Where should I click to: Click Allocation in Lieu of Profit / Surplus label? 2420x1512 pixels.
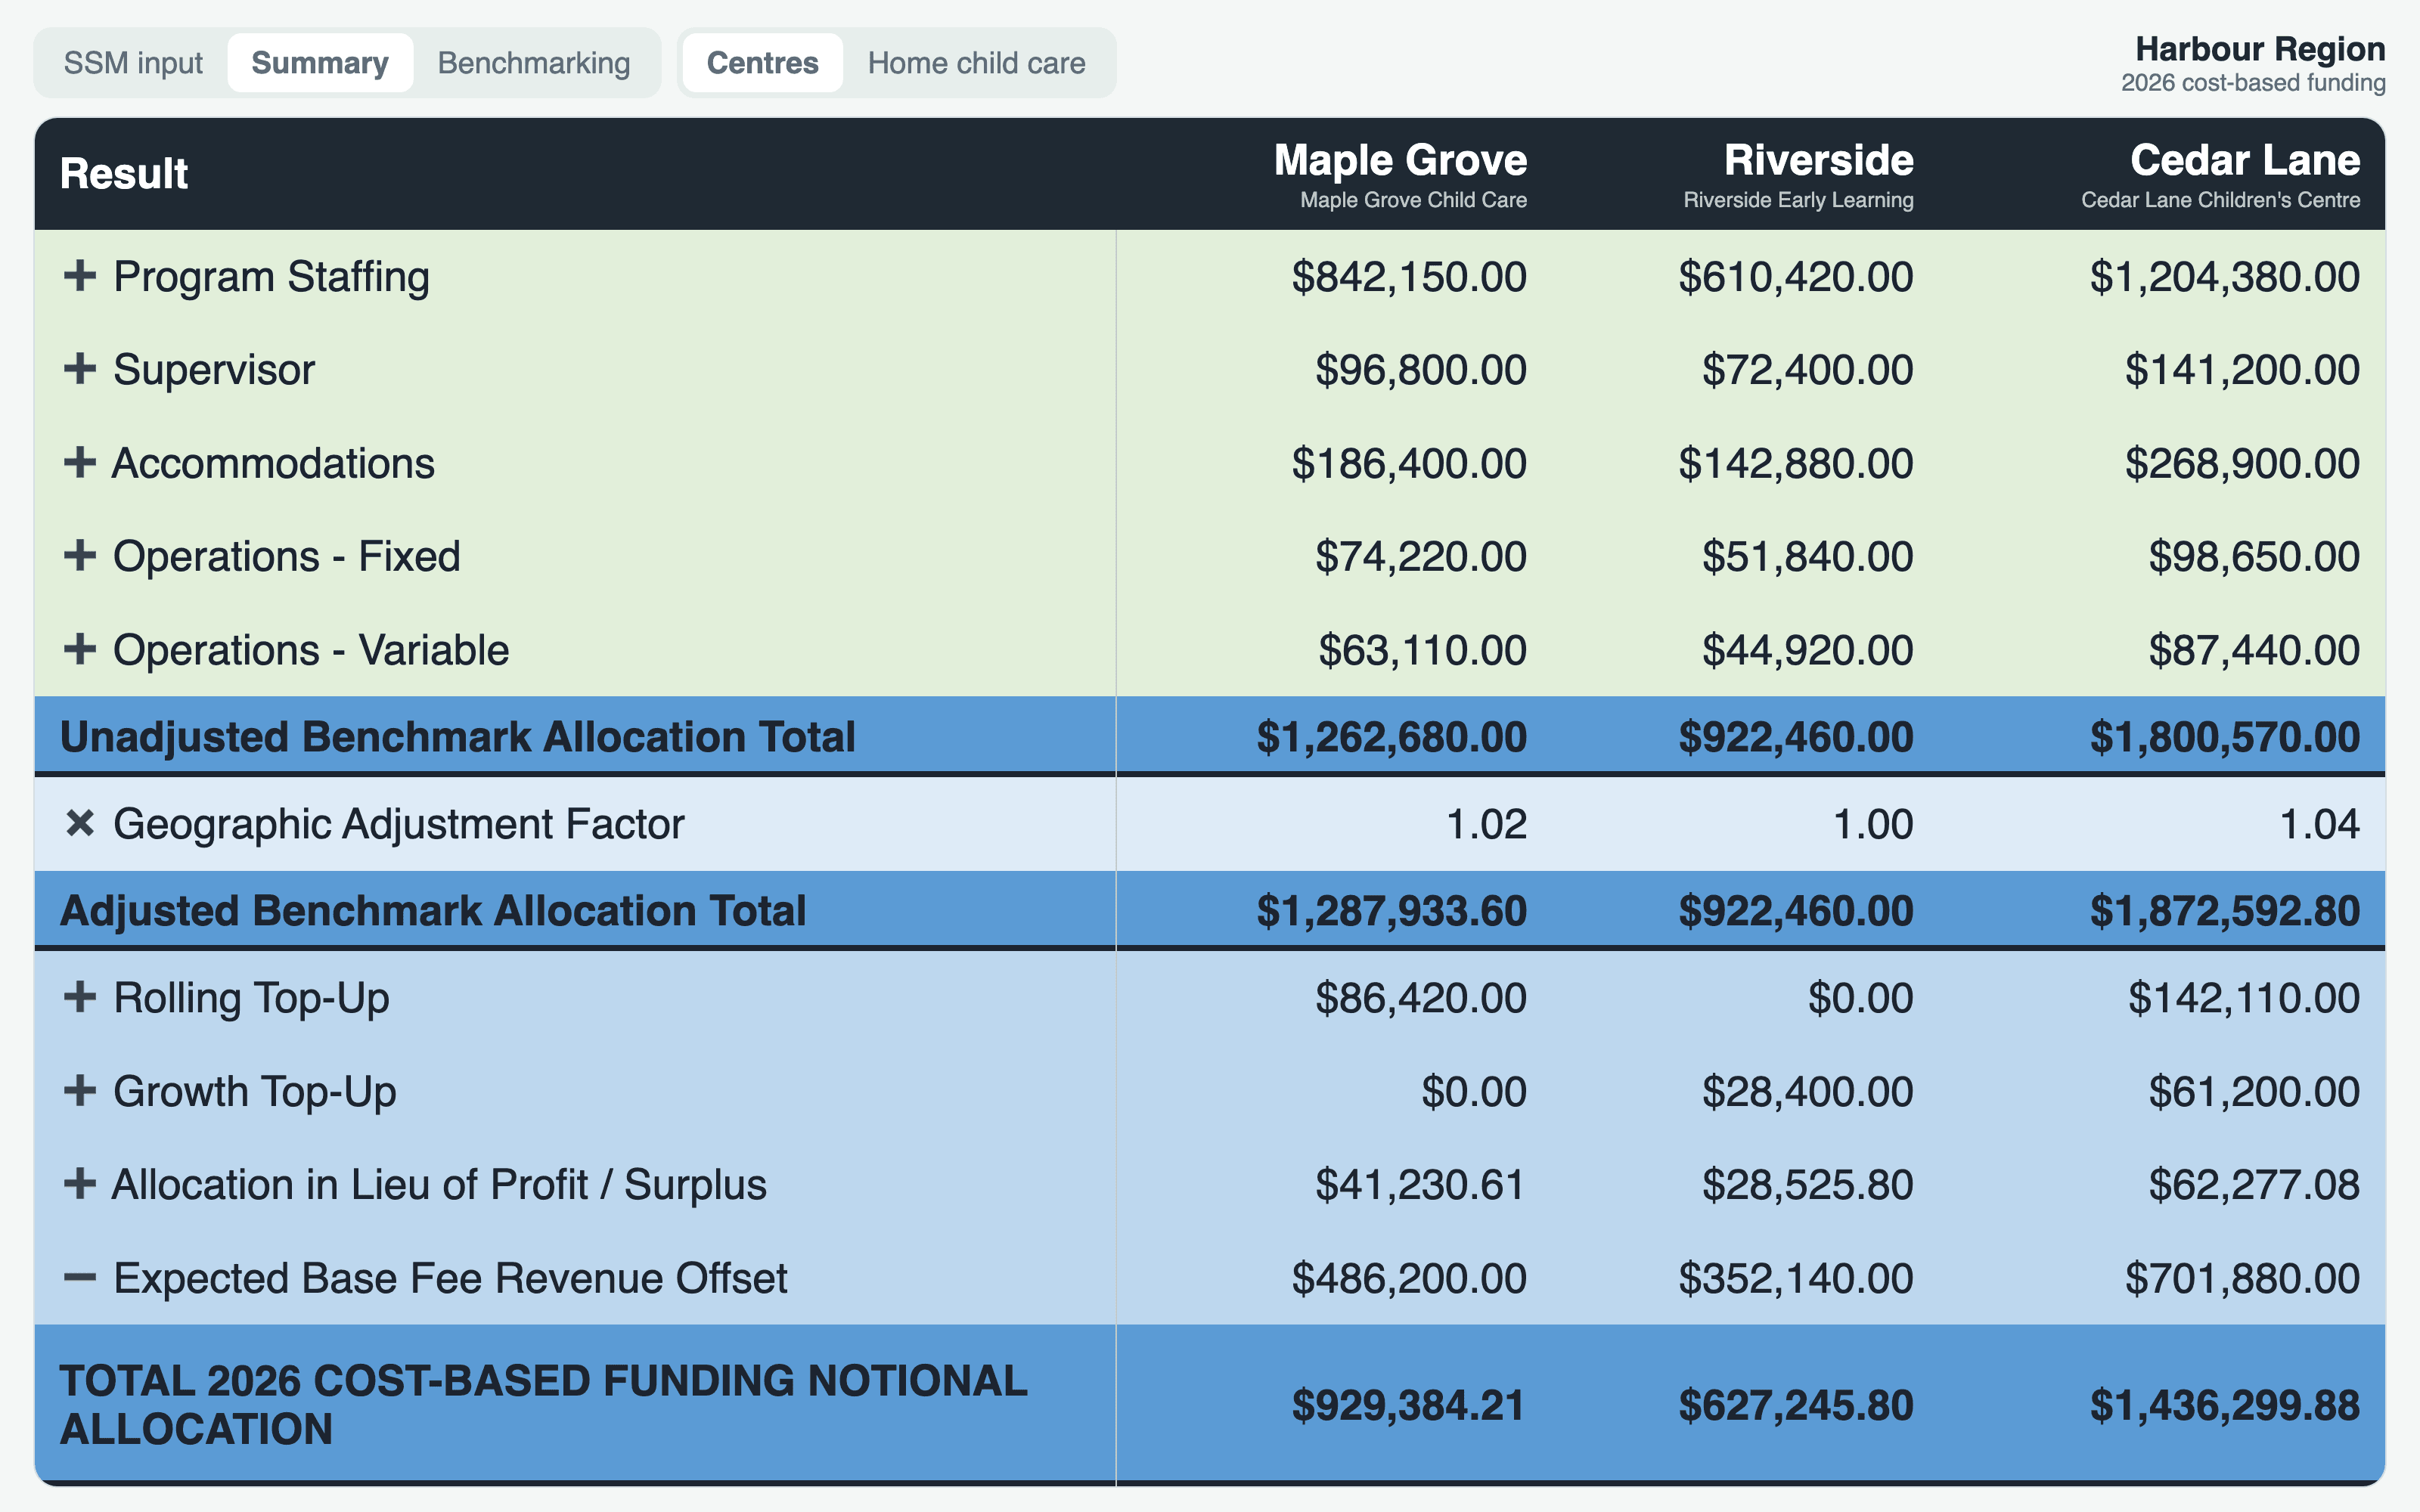pos(439,1185)
